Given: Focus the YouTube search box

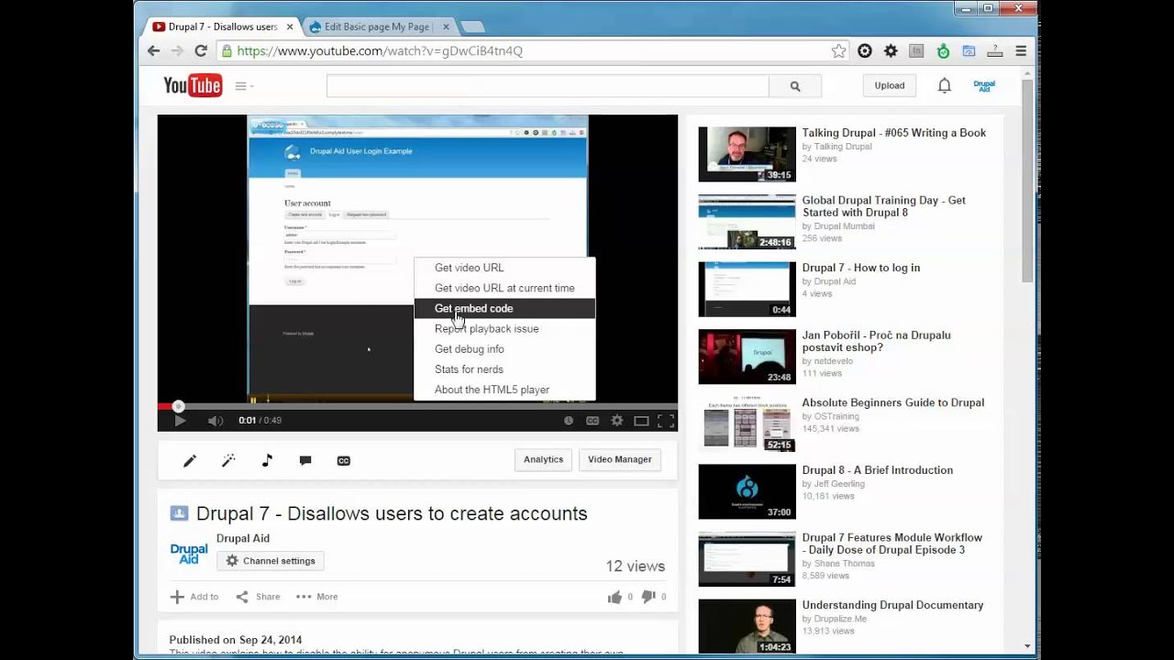Looking at the screenshot, I should point(548,86).
